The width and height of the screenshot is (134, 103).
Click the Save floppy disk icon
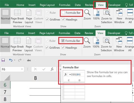point(3,60)
